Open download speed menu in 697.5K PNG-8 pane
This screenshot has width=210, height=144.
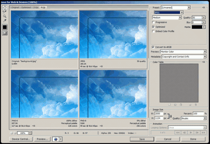pyautogui.click(x=33, y=126)
